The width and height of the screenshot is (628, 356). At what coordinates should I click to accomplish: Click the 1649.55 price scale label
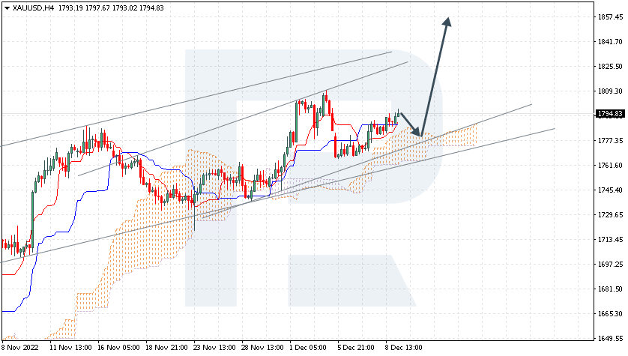point(610,338)
